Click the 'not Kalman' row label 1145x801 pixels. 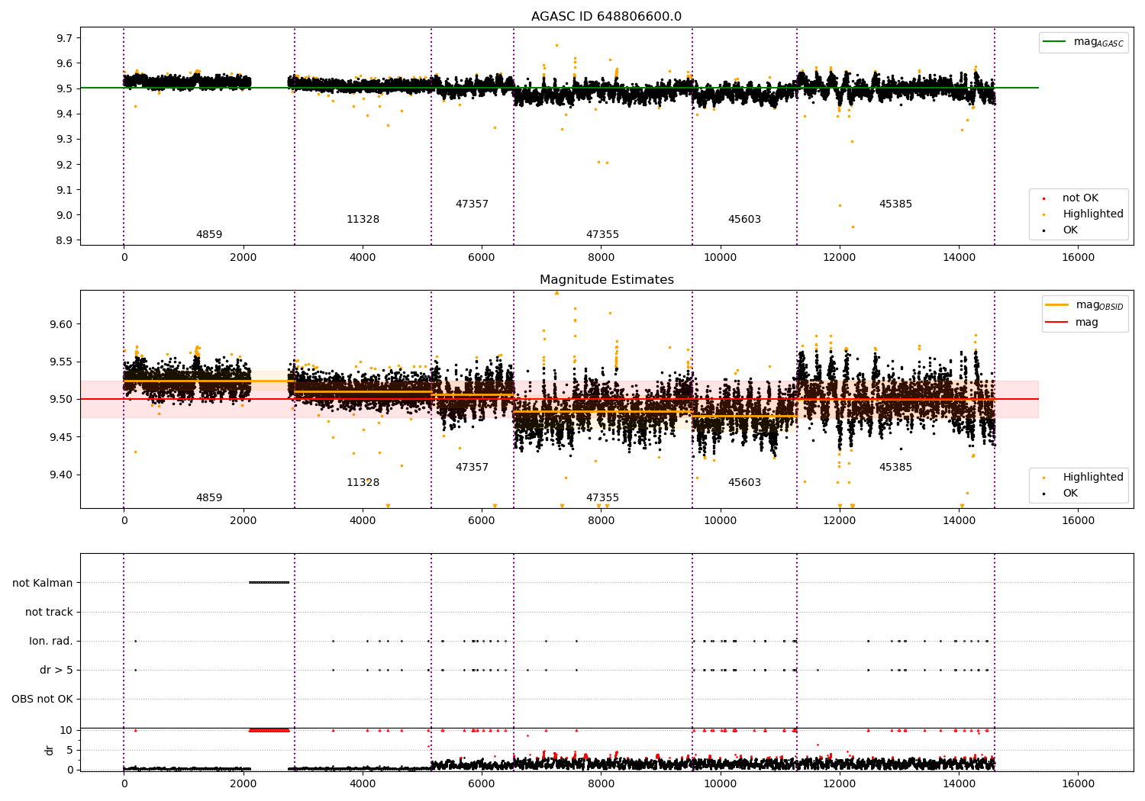point(43,584)
